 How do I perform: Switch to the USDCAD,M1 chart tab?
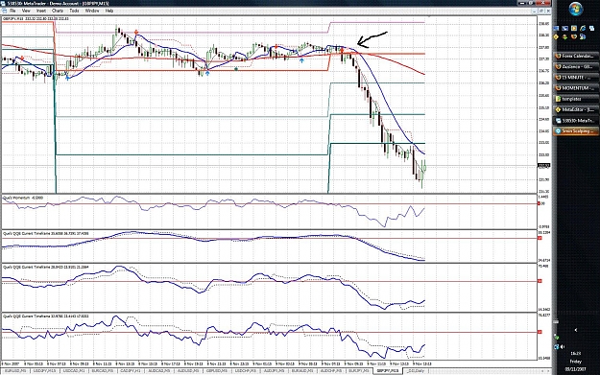click(74, 371)
